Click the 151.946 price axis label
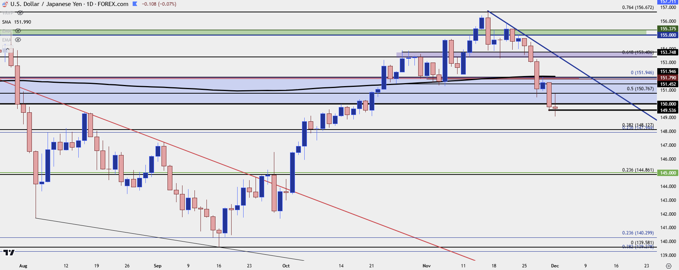The image size is (679, 270). [x=668, y=72]
